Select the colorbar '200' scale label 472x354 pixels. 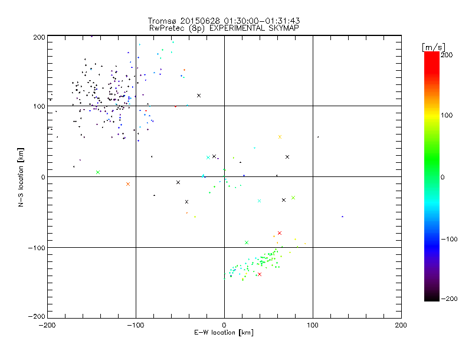point(447,55)
